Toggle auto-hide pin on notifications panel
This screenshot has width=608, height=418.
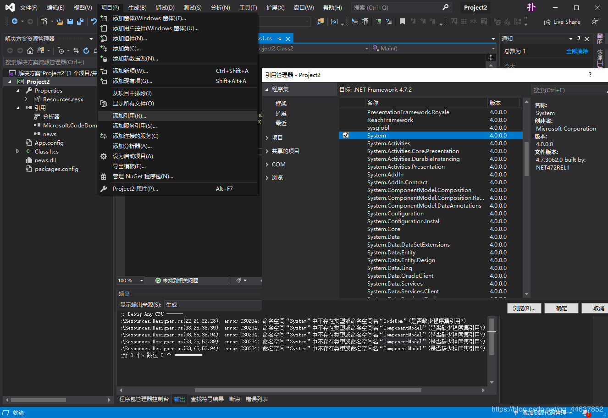[579, 39]
